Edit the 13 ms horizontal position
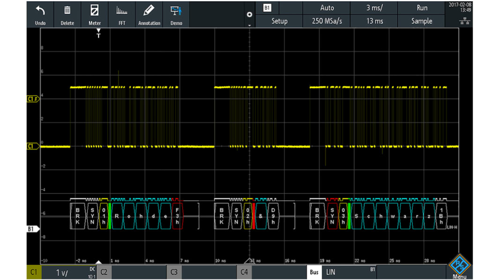Viewport: 499px width, 280px height. coord(374,21)
